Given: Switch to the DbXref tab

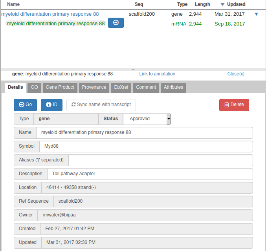Looking at the screenshot, I should (x=121, y=88).
